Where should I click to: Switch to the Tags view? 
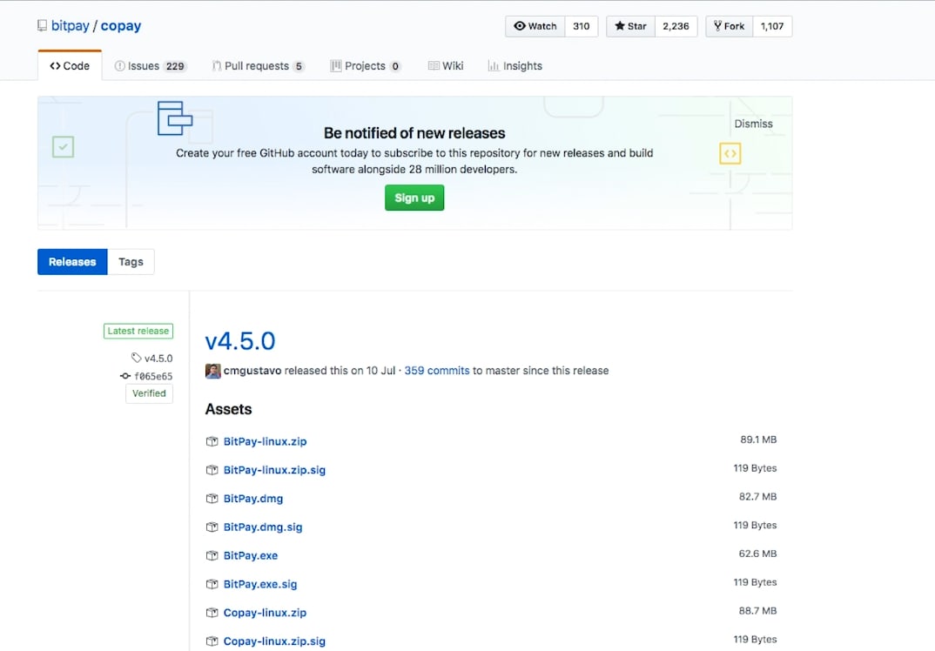(131, 262)
